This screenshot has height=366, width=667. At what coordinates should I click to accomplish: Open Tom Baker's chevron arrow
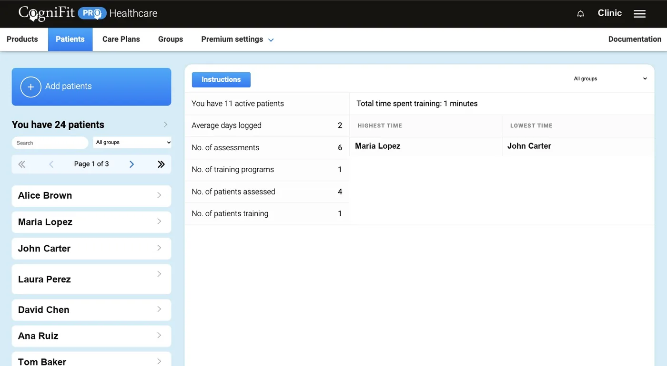[159, 361]
